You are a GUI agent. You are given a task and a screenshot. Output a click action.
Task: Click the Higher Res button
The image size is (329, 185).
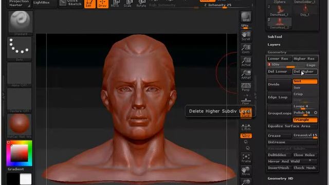(x=305, y=59)
